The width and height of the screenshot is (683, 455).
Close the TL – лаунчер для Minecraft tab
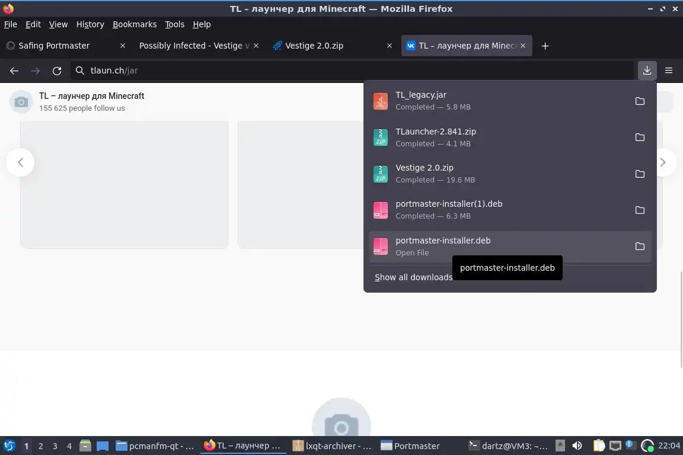click(523, 46)
